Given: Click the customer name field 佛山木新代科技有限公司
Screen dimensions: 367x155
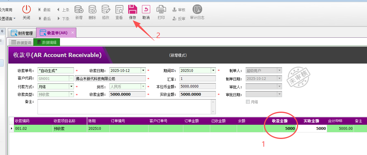Looking at the screenshot, I should pos(110,78).
